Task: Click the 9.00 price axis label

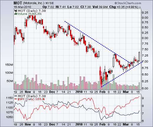Action: click(145, 18)
